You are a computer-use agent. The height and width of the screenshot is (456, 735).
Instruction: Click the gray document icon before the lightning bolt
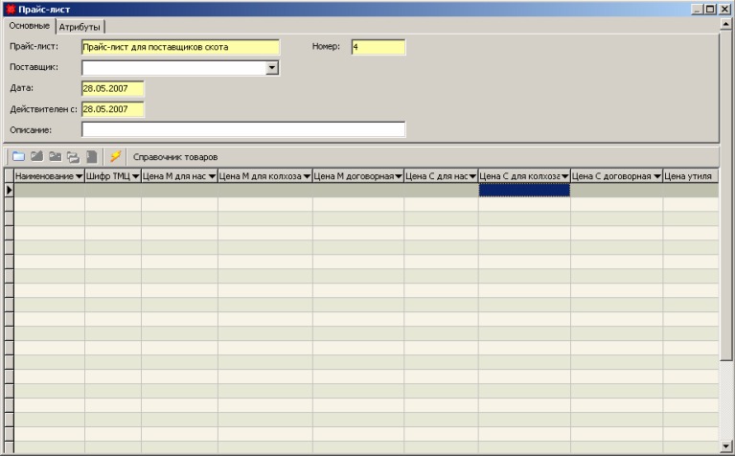[x=91, y=156]
